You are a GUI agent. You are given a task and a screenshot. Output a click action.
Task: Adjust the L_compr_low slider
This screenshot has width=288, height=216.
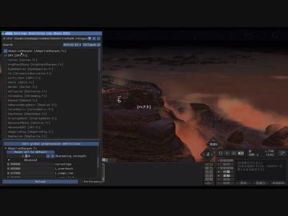[31, 173]
